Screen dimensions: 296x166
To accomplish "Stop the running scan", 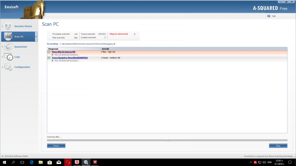I will (278, 146).
